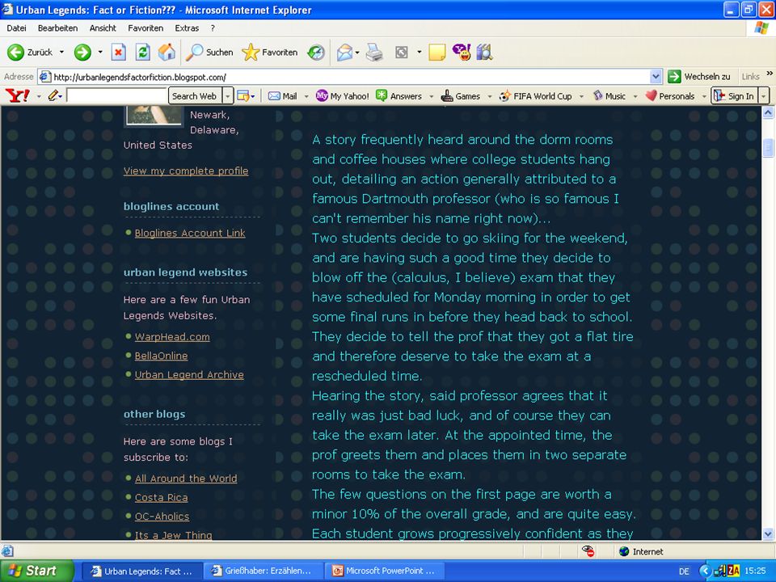Click the Research books toolbar icon
The height and width of the screenshot is (582, 776).
click(x=485, y=52)
